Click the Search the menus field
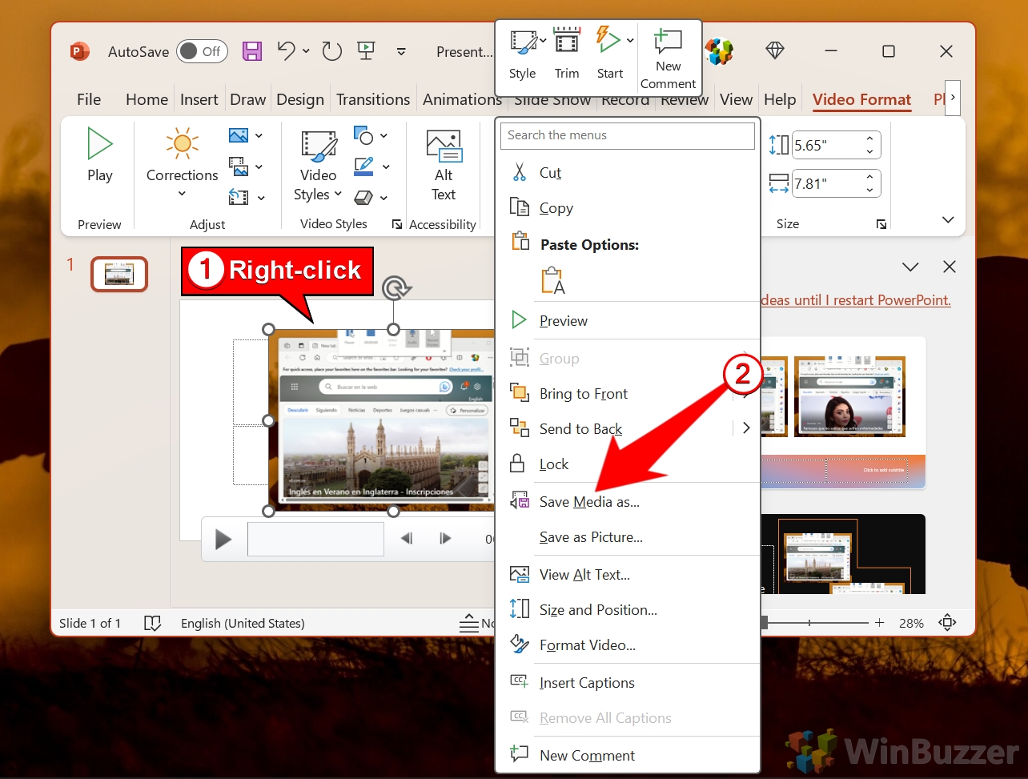This screenshot has height=779, width=1028. [x=628, y=135]
